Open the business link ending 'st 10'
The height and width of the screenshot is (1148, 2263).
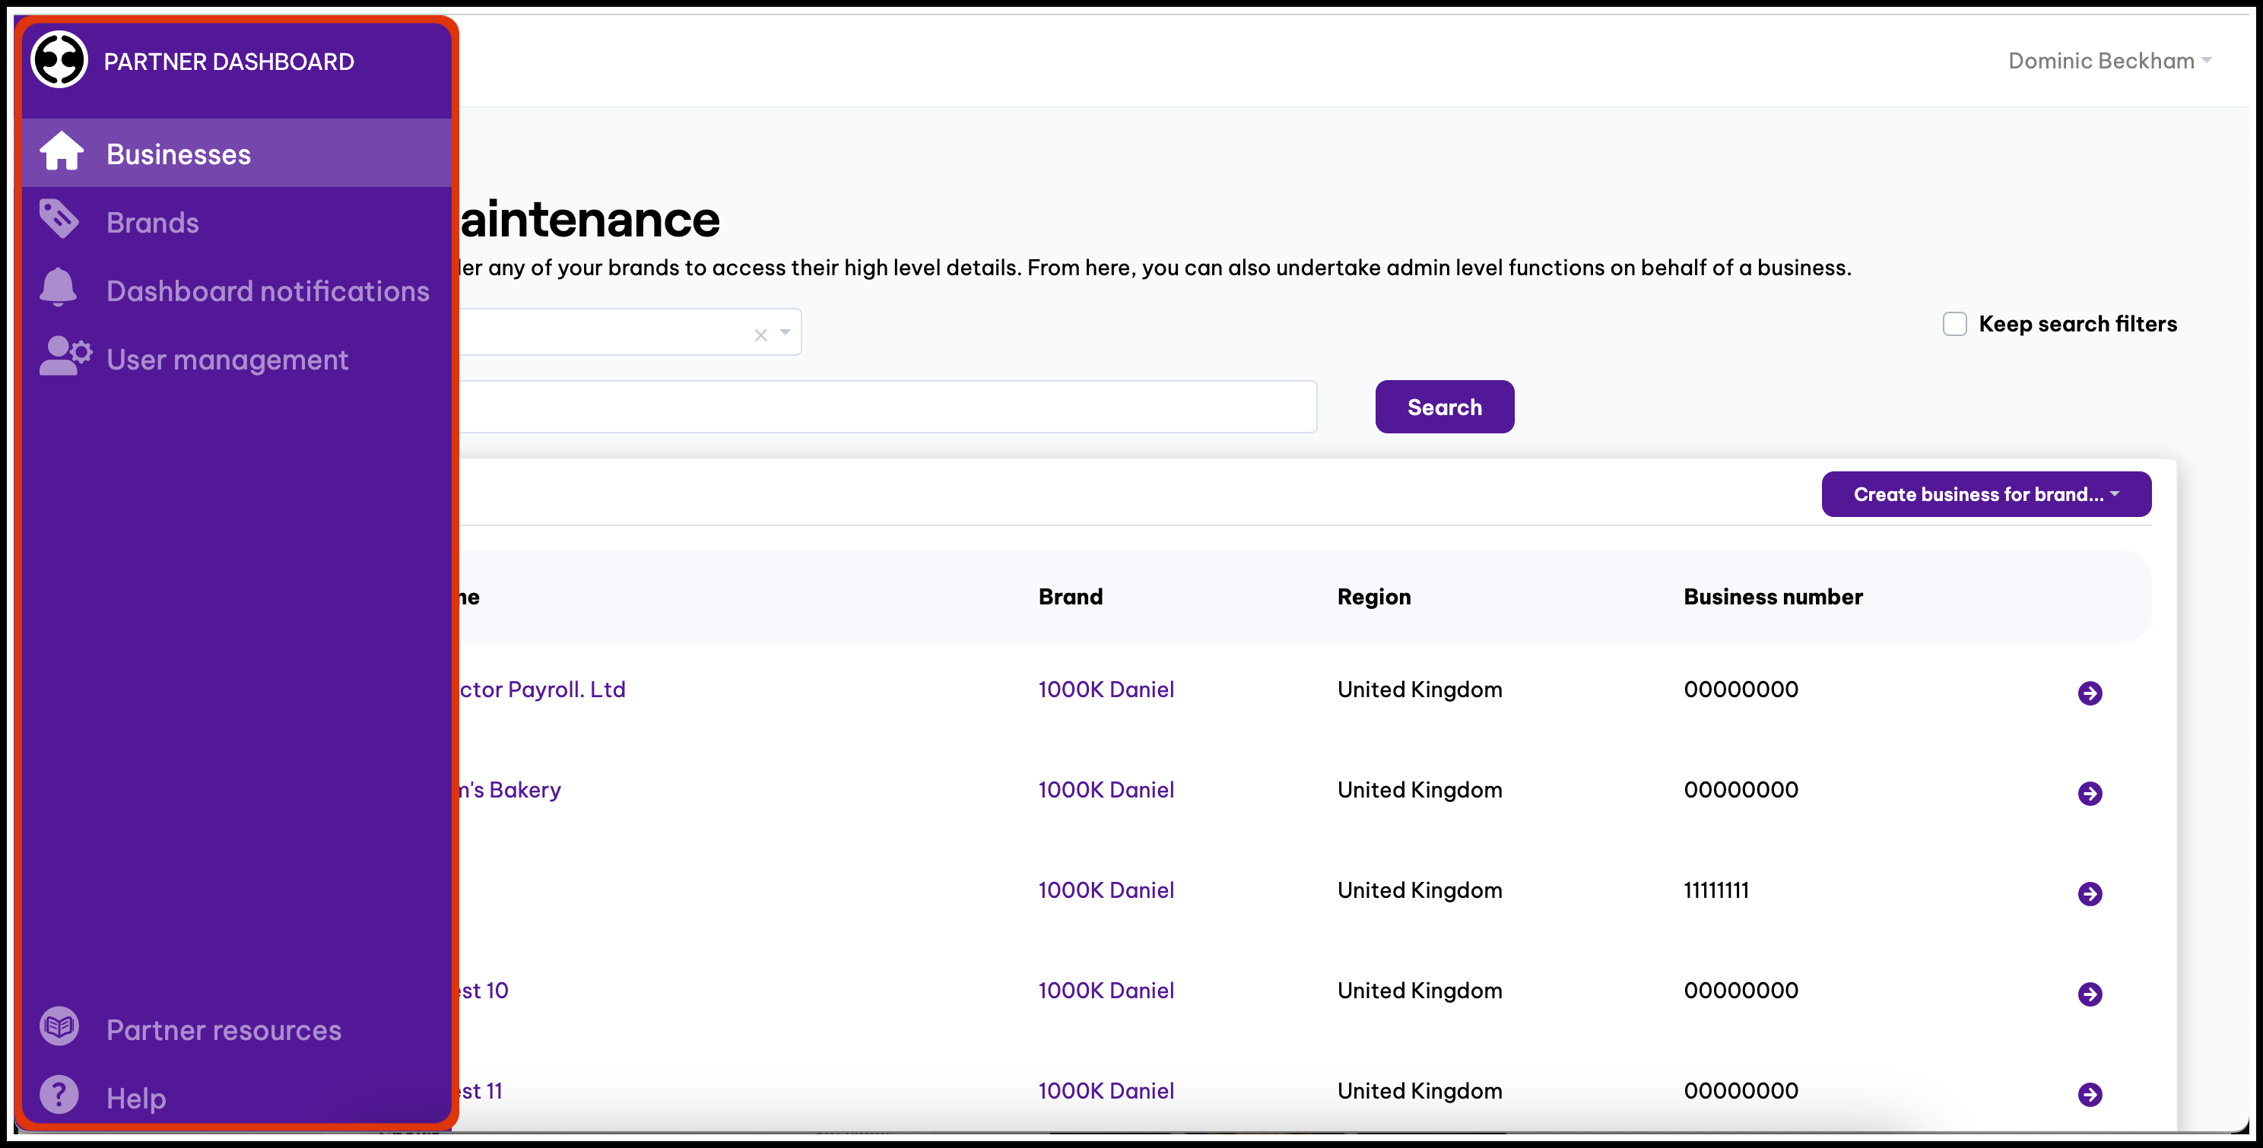[483, 991]
